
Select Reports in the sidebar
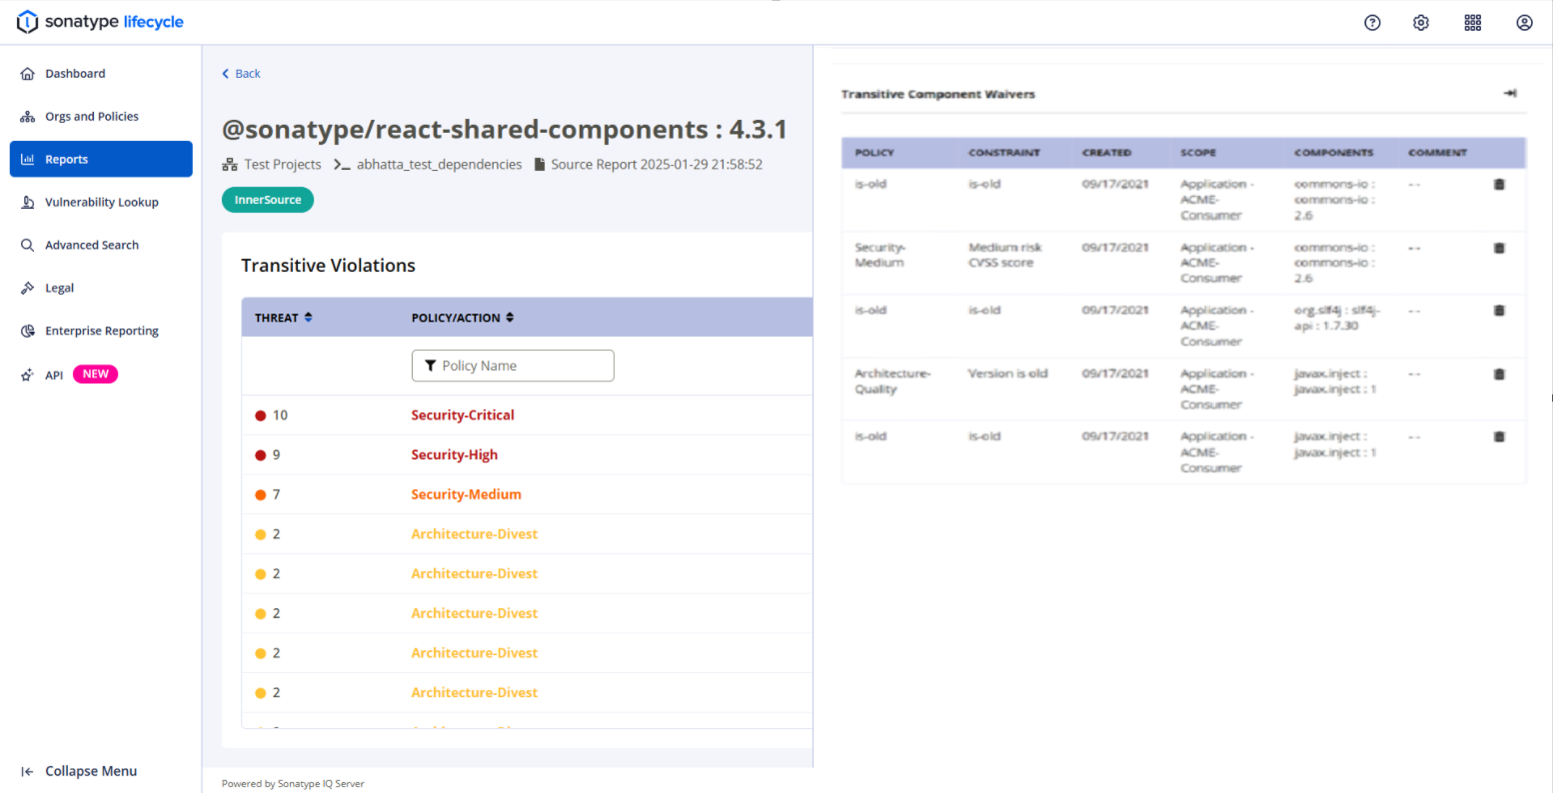(x=101, y=159)
